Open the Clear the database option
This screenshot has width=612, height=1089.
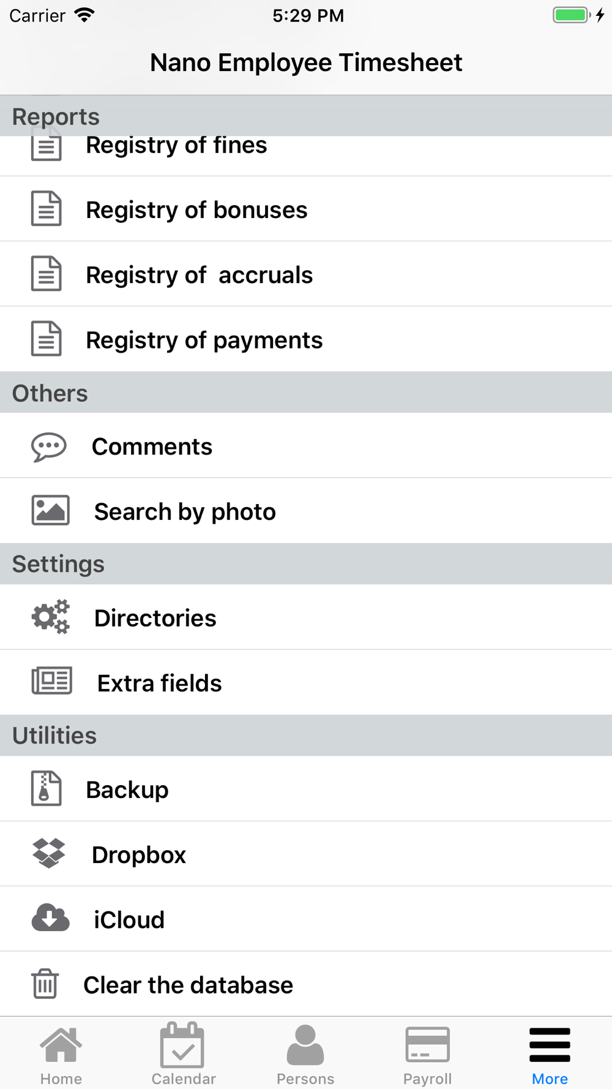[306, 984]
